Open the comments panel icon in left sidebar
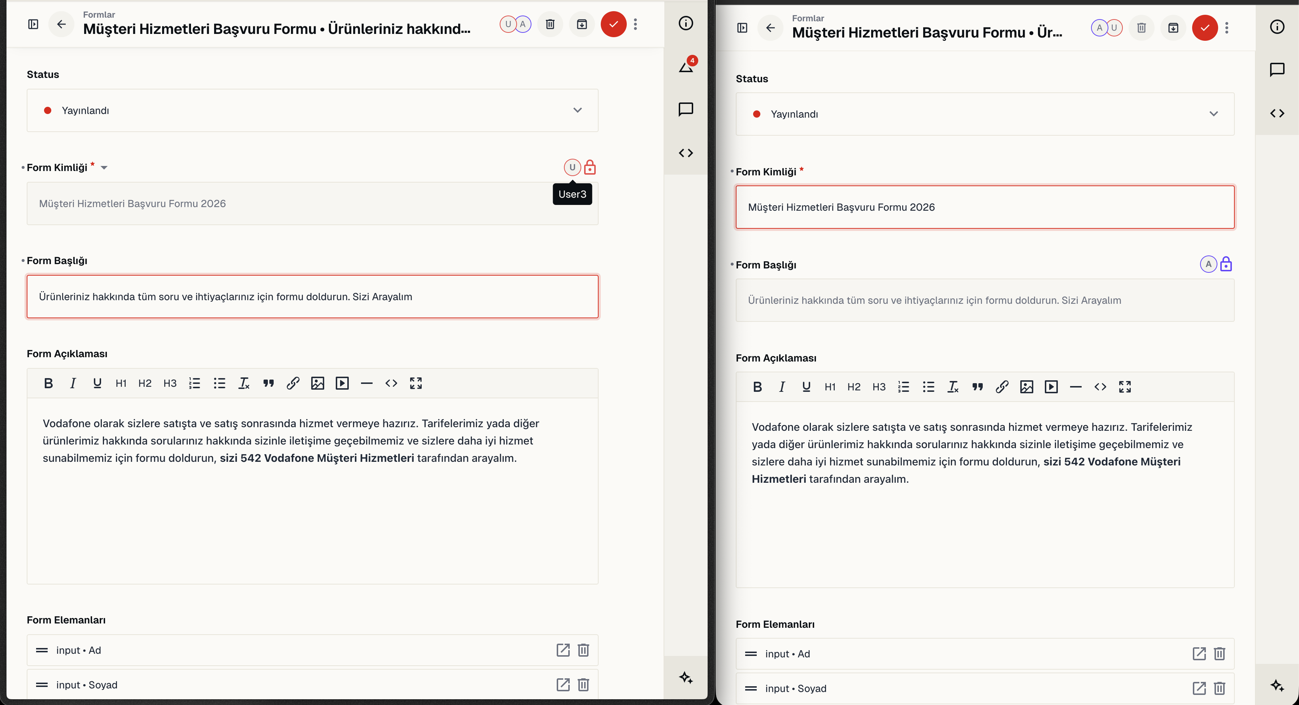1299x705 pixels. (x=685, y=109)
